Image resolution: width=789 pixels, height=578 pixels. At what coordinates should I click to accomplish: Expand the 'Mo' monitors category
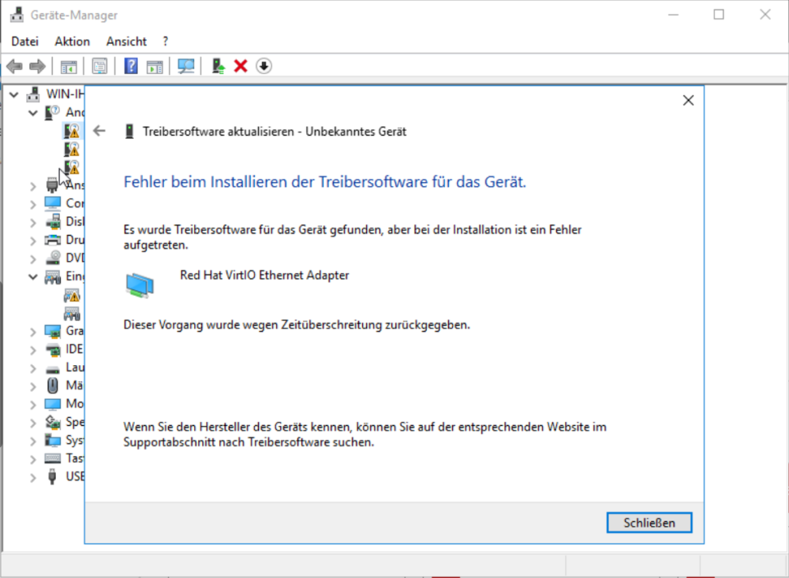coord(32,405)
